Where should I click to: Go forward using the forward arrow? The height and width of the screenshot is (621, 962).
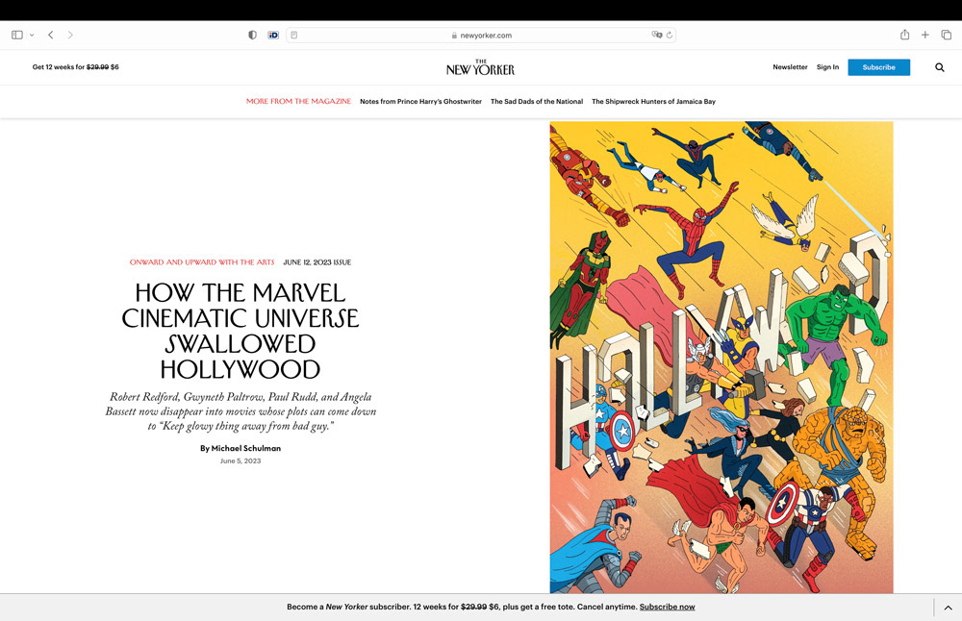70,35
